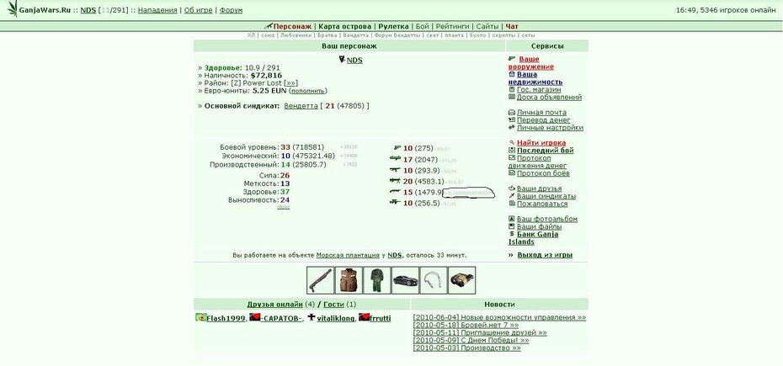
Task: Click the [»»] link after Power Lost
Action: [x=290, y=83]
